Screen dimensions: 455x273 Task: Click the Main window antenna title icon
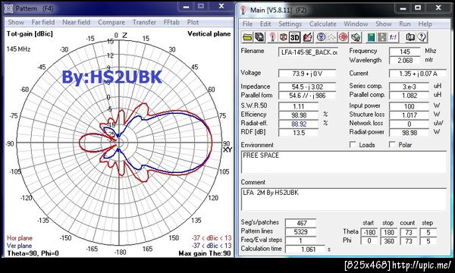tap(243, 10)
